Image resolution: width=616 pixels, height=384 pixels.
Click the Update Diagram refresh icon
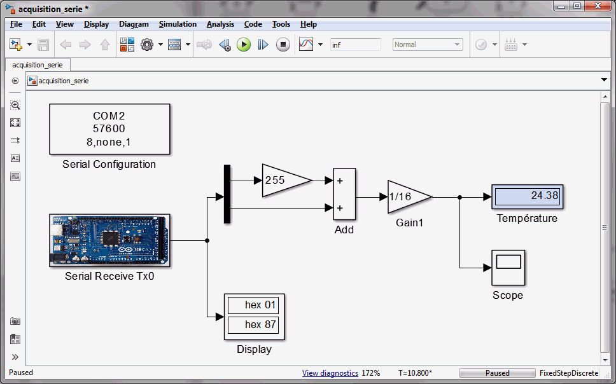(204, 45)
